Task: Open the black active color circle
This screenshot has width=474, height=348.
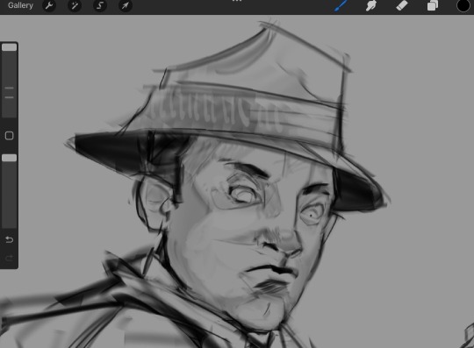Action: tap(463, 5)
